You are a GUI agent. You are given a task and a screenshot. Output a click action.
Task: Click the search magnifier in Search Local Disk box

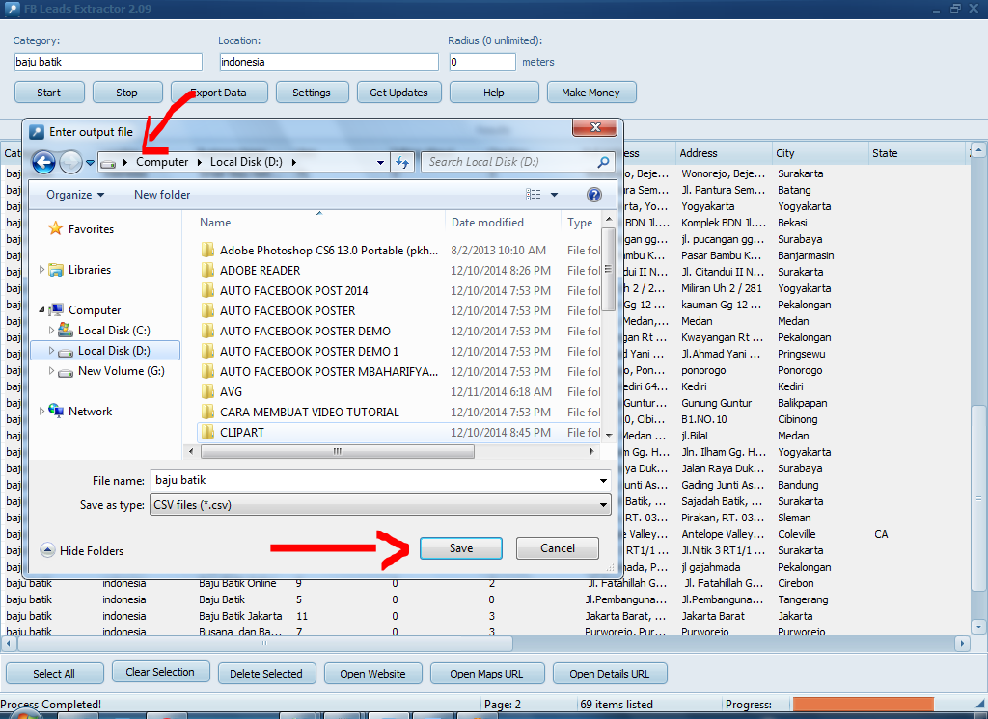pos(603,162)
